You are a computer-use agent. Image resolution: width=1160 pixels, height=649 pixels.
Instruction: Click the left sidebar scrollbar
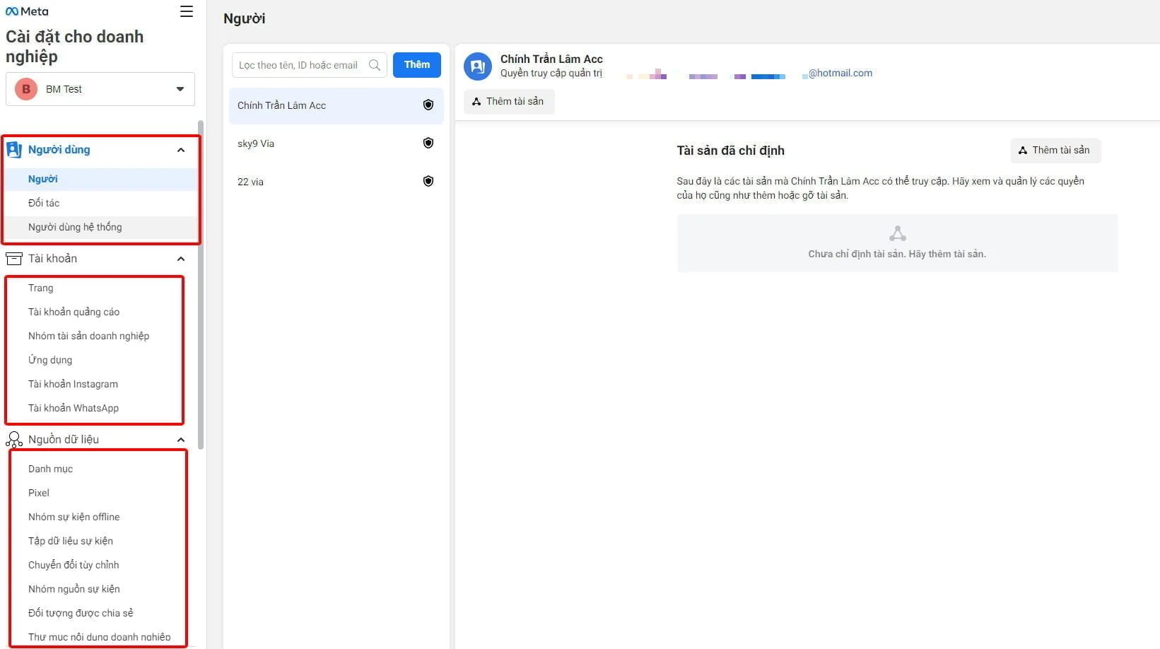coord(201,284)
